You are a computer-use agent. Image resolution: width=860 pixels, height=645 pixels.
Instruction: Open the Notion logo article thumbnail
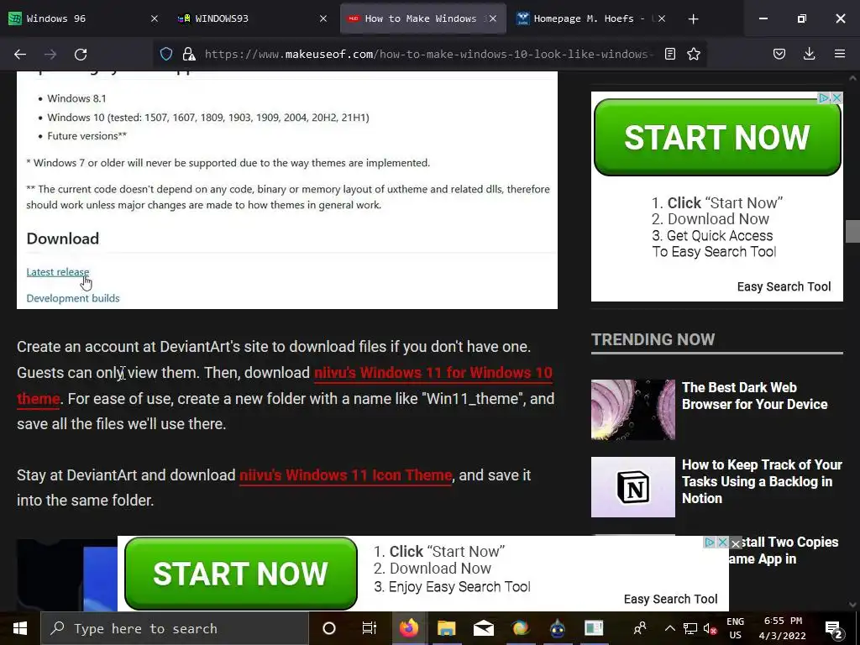[x=633, y=487]
